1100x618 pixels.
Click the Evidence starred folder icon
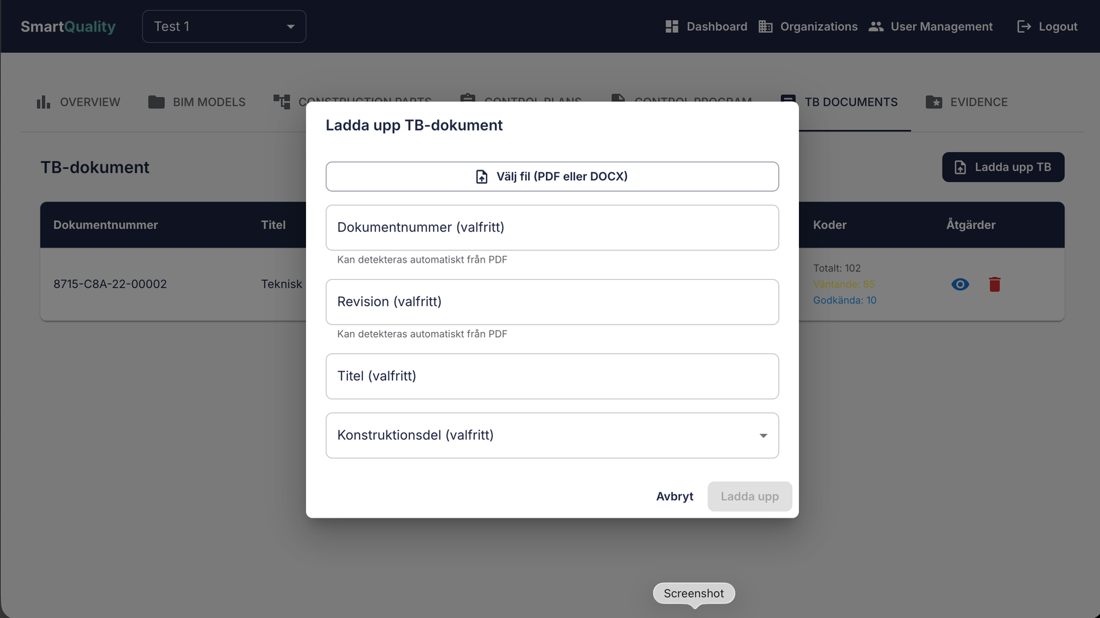point(934,102)
